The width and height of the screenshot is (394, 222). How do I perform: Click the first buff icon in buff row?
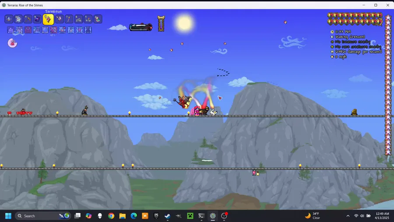coord(11,30)
